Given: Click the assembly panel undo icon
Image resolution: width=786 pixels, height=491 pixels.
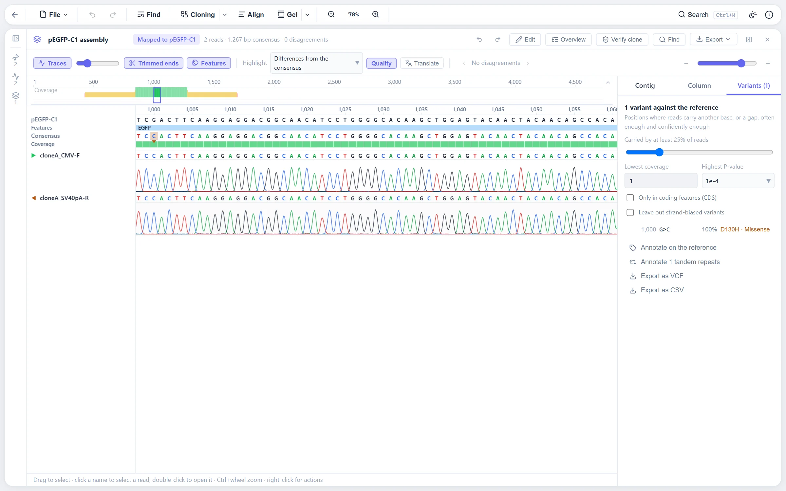Looking at the screenshot, I should pos(479,40).
